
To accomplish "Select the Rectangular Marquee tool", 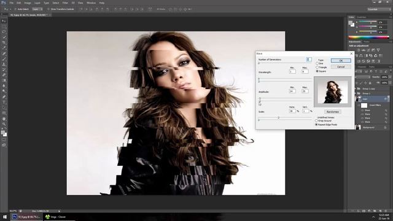I will tap(4, 26).
